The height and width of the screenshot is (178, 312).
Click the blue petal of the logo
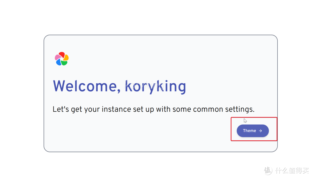59,62
